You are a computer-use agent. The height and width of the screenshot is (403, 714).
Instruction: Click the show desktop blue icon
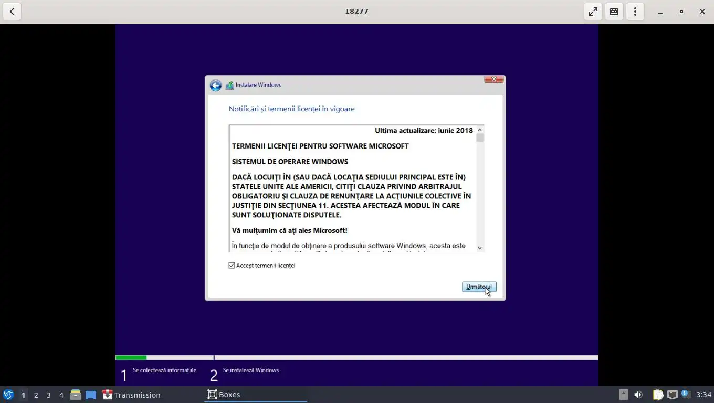(x=91, y=395)
